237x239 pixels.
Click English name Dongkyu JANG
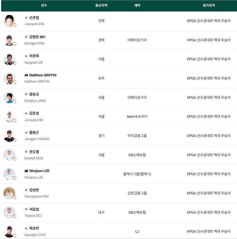[x=35, y=101]
